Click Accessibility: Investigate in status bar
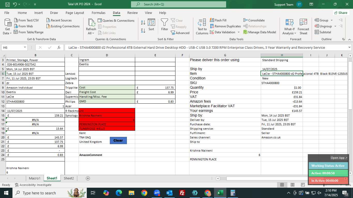353x198 pixels. pyautogui.click(x=33, y=185)
